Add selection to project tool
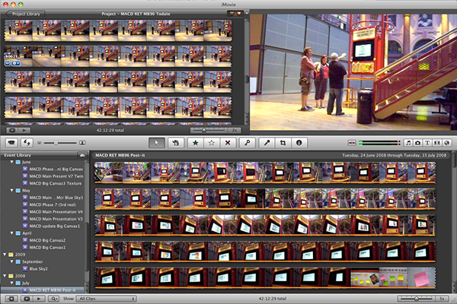The width and height of the screenshot is (457, 304). [176, 143]
